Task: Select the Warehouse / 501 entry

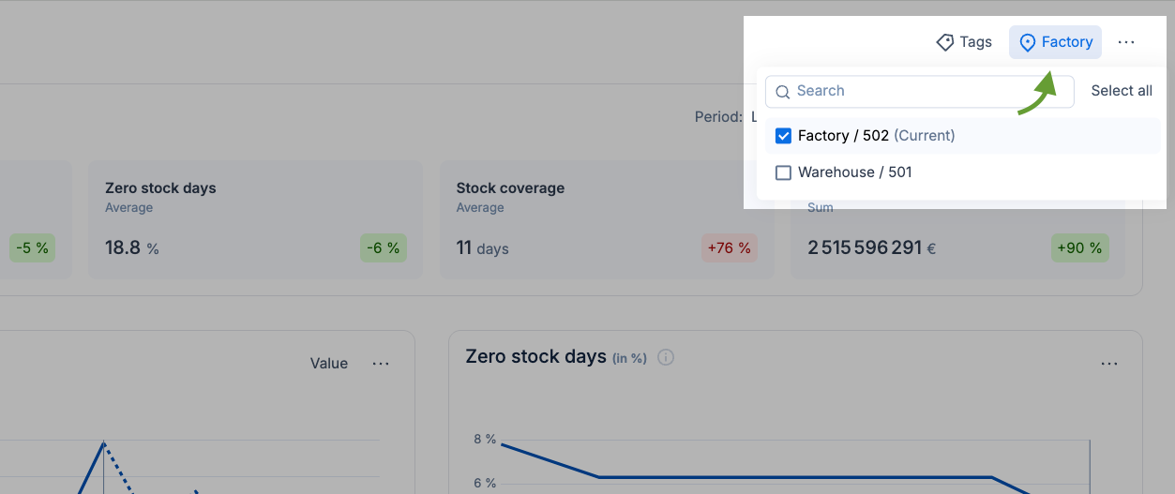Action: (854, 172)
